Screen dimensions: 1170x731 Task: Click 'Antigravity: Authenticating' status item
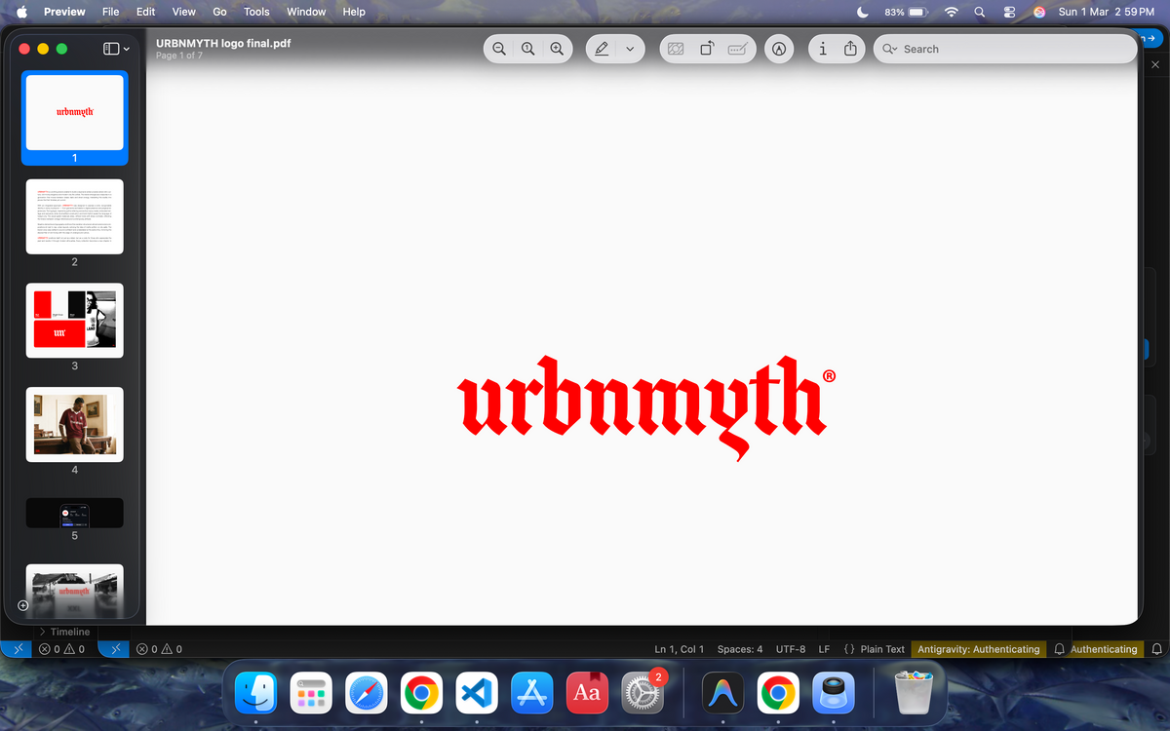tap(979, 649)
